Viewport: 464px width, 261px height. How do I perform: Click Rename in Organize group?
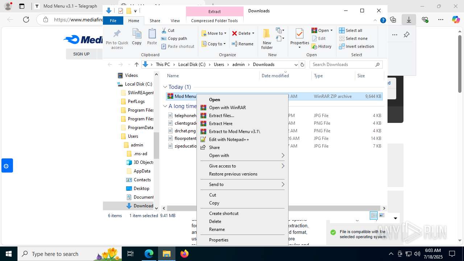pyautogui.click(x=243, y=44)
